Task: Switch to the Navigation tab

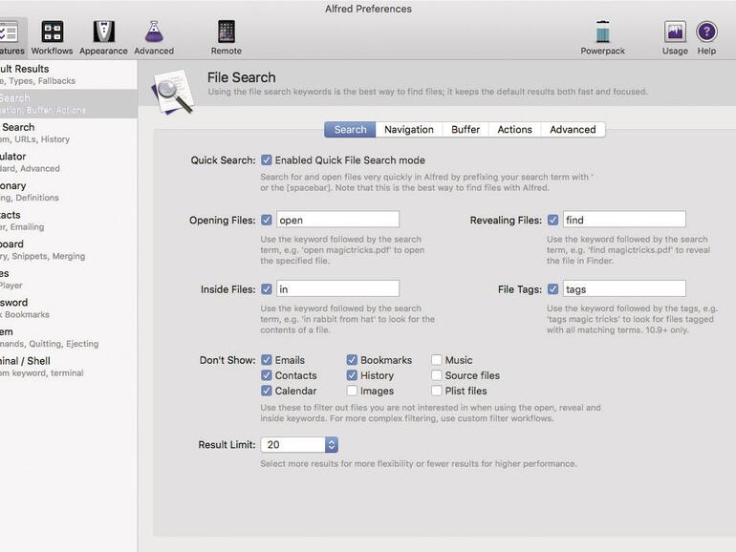Action: click(409, 130)
